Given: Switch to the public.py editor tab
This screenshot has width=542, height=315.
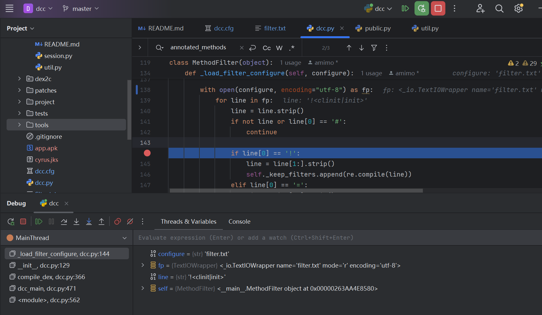Looking at the screenshot, I should point(373,29).
